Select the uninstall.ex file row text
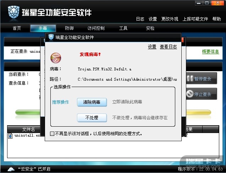 (27, 135)
